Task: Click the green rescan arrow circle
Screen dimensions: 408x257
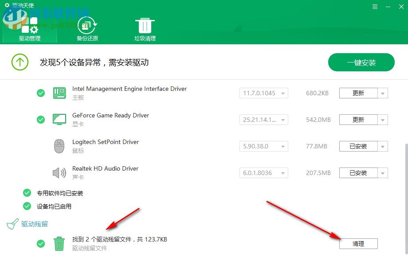Action: (x=20, y=62)
